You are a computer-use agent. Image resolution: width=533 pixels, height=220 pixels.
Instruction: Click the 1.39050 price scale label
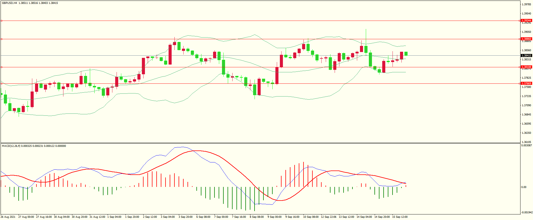click(x=527, y=32)
